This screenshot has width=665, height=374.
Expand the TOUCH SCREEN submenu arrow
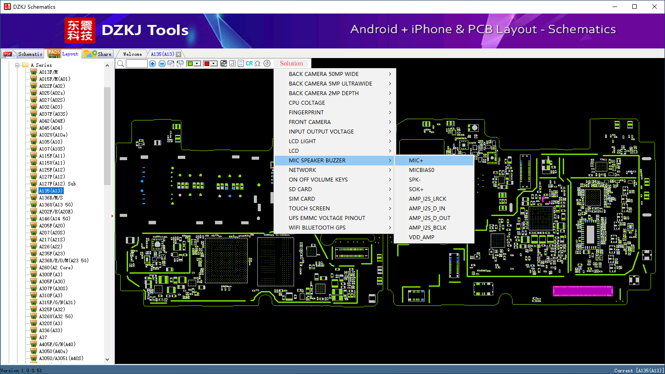click(x=390, y=209)
